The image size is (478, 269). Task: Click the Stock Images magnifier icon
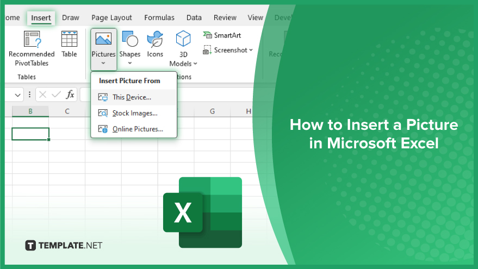tap(103, 113)
